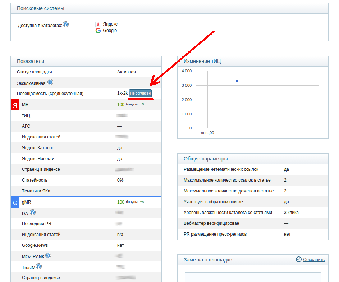Click help icon next to MOZ RANK

(x=48, y=255)
